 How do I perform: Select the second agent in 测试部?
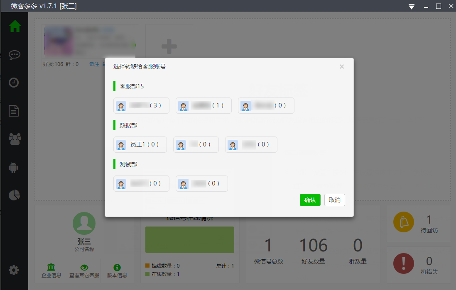202,183
